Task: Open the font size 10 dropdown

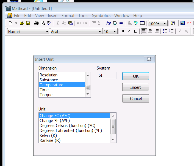Action: coord(115,31)
